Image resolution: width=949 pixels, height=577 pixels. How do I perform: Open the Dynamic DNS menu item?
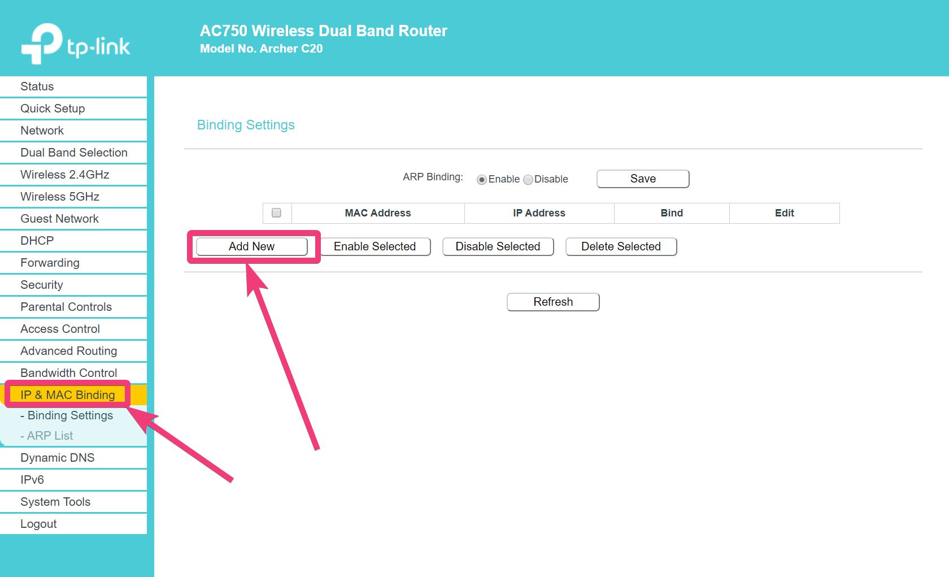click(58, 458)
